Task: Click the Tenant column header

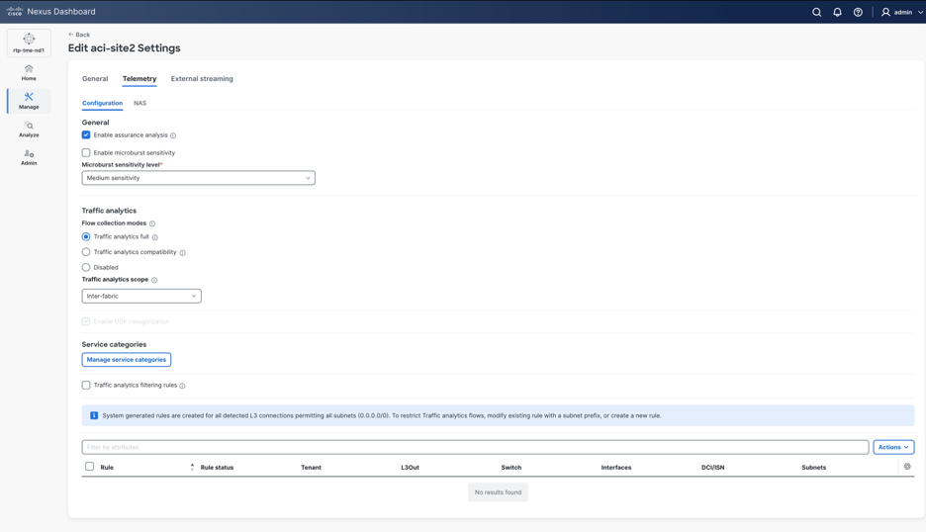Action: pyautogui.click(x=312, y=467)
